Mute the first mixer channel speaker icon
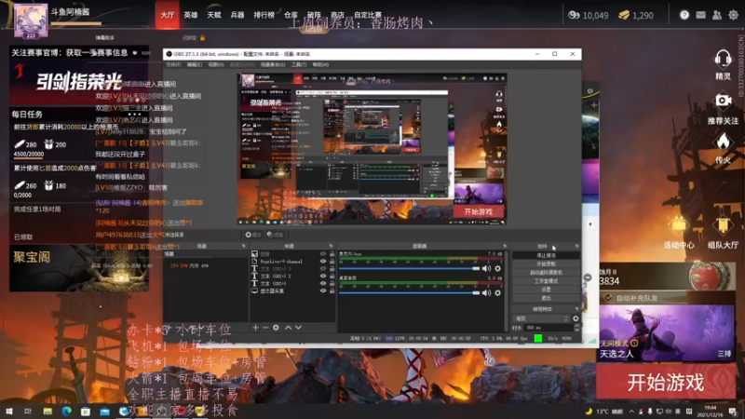The image size is (745, 419). point(486,268)
